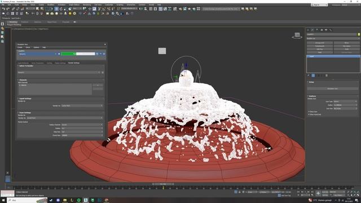Click the TurboSmooth modifier button
The image size is (361, 203).
tap(320, 46)
